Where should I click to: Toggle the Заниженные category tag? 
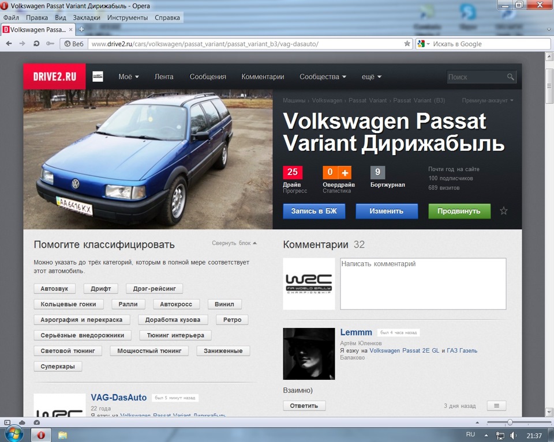(223, 350)
